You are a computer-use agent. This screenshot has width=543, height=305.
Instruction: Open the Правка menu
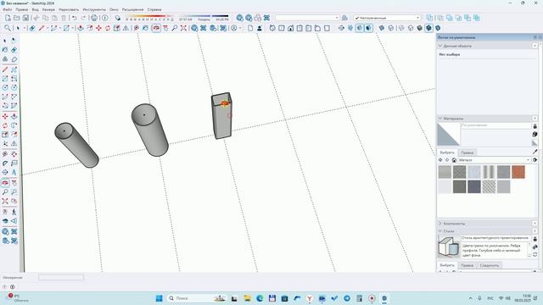pos(21,9)
